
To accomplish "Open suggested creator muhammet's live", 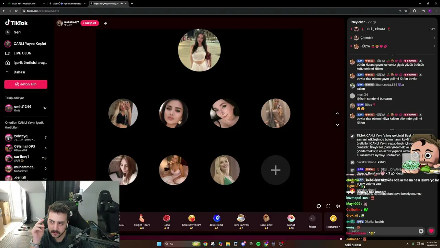I will 26,169.
